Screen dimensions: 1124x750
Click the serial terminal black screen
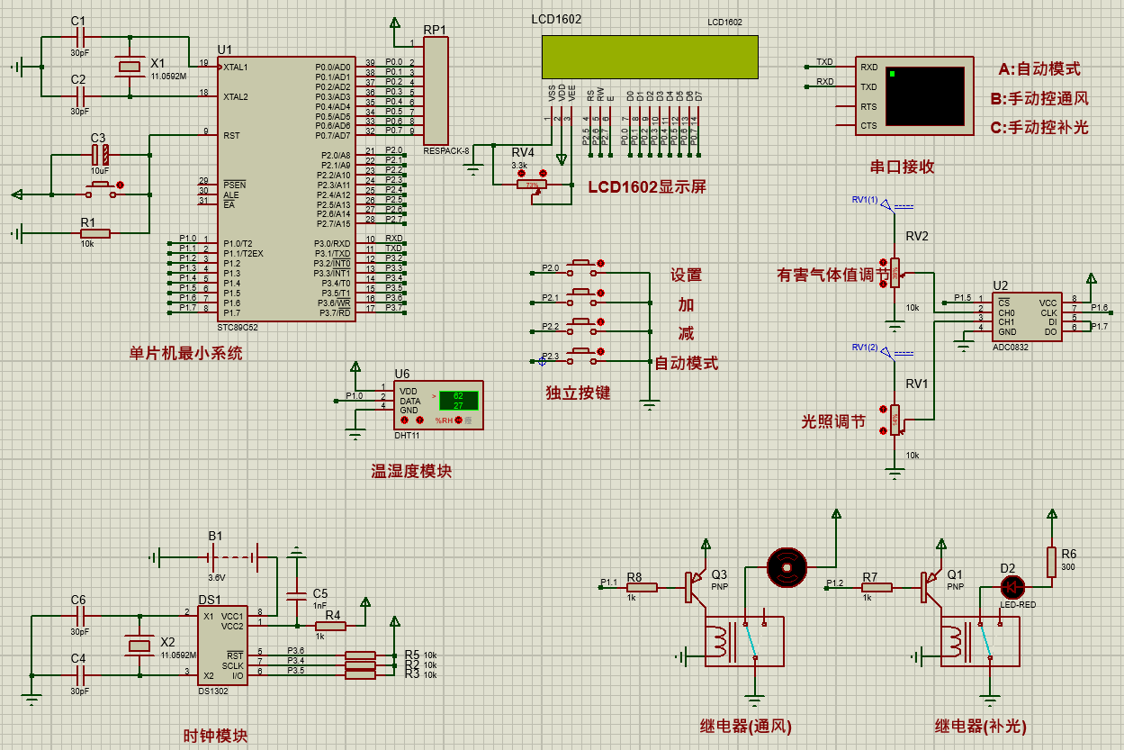point(924,95)
